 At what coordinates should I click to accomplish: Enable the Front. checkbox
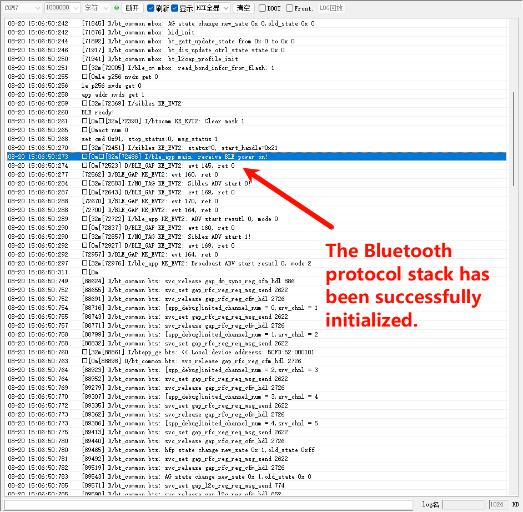[x=290, y=8]
